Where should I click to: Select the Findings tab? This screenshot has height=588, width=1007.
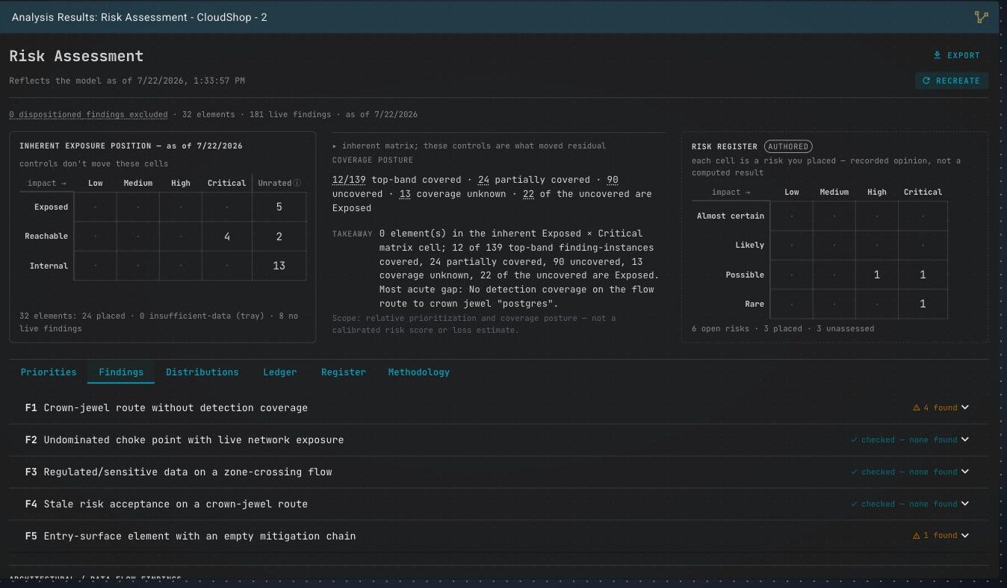coord(121,372)
